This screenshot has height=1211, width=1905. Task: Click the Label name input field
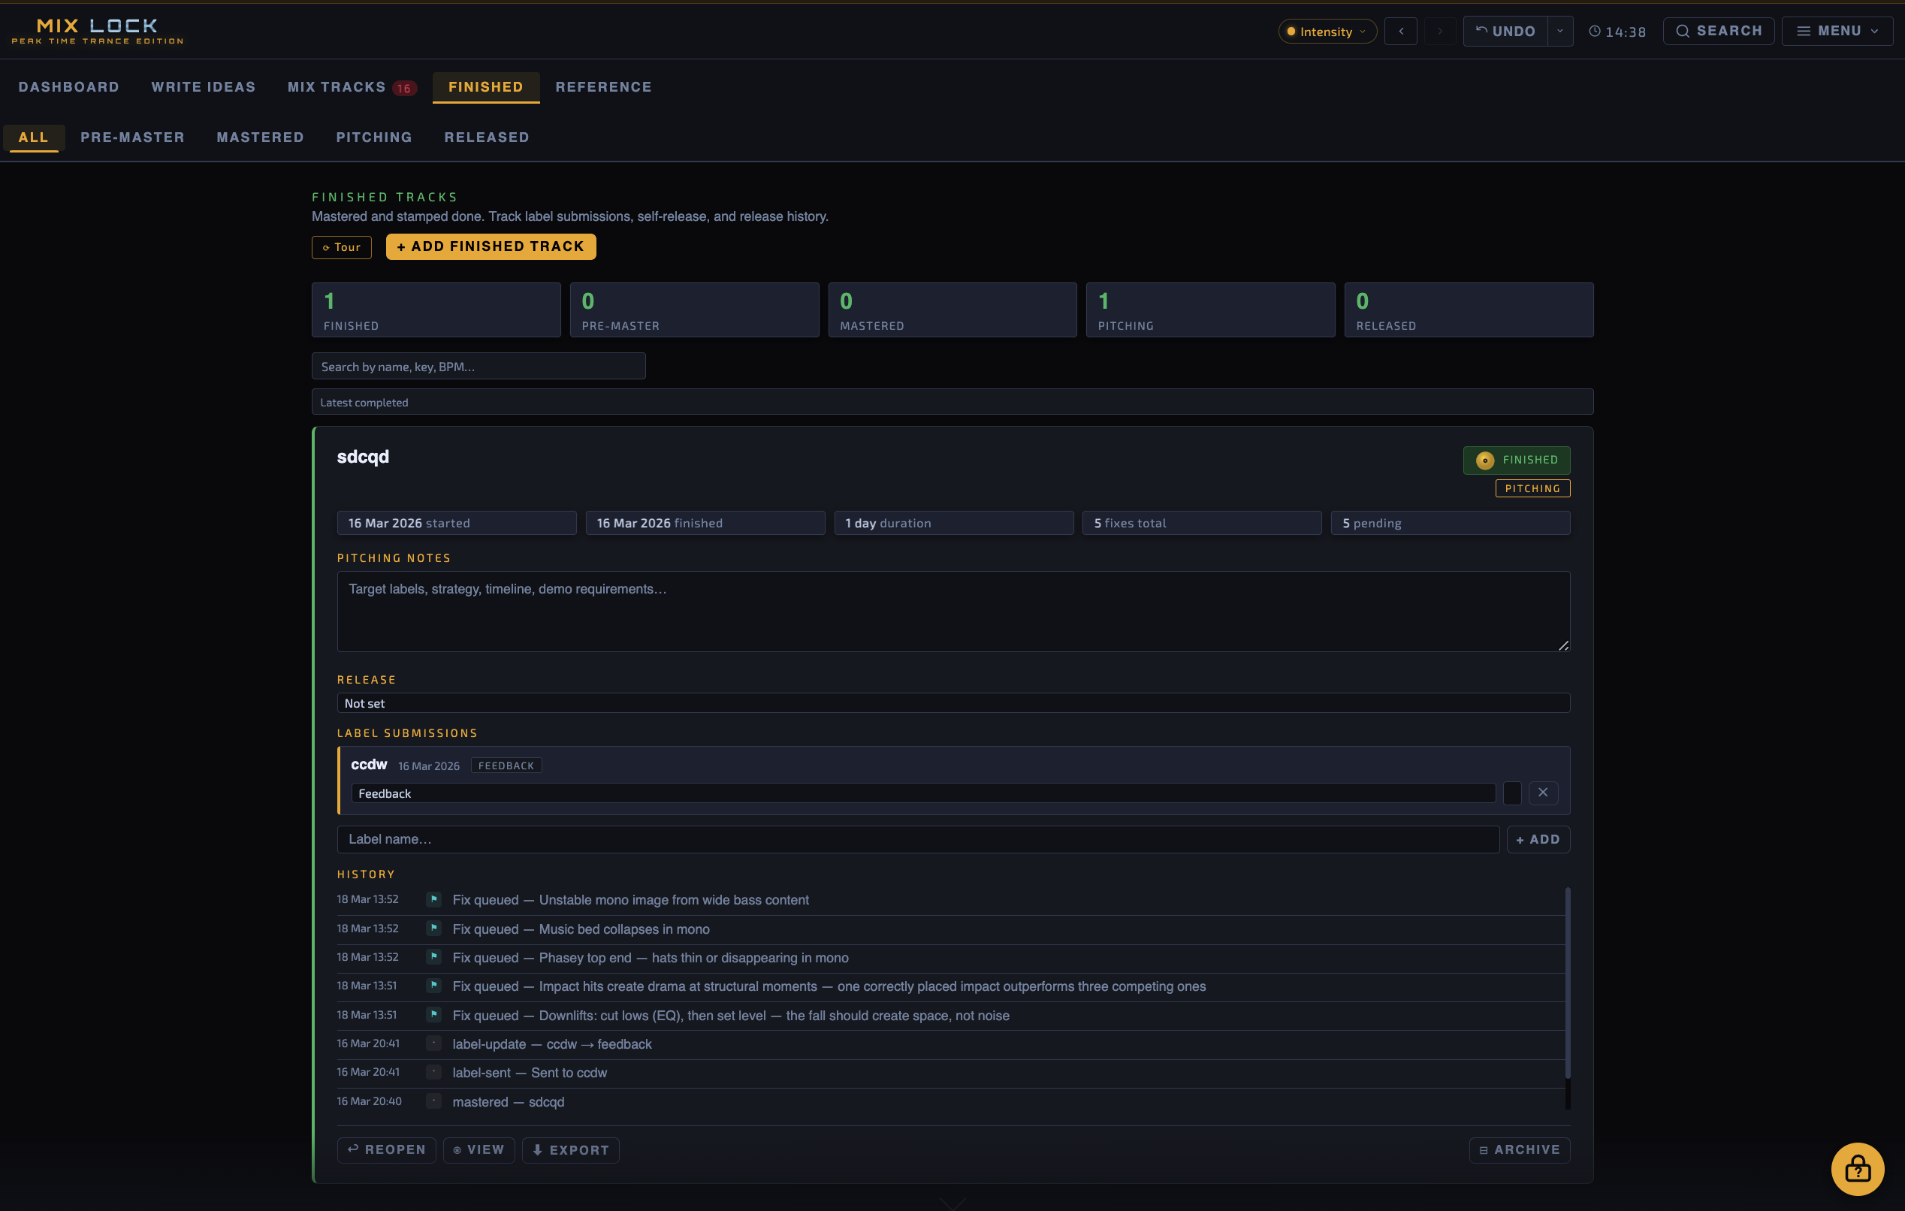pos(918,839)
